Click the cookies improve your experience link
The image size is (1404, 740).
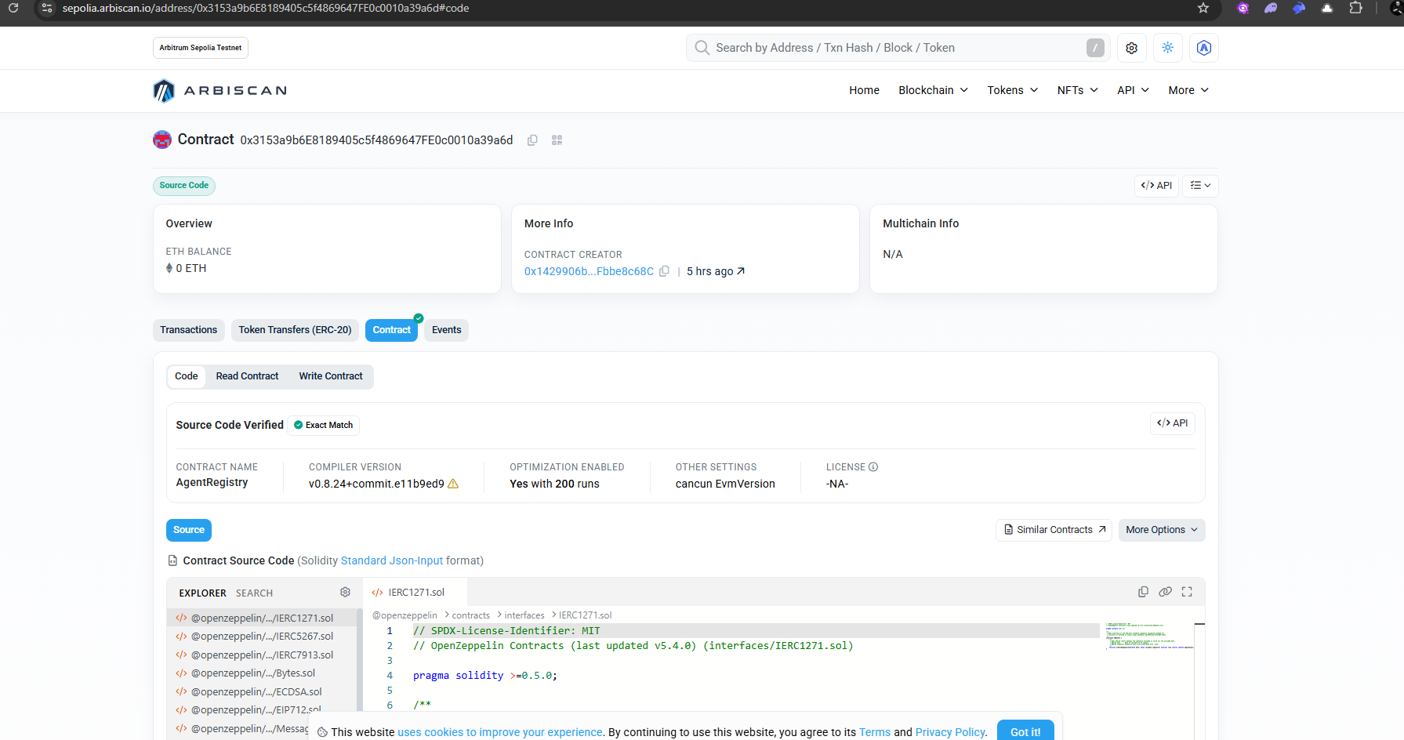pos(500,732)
